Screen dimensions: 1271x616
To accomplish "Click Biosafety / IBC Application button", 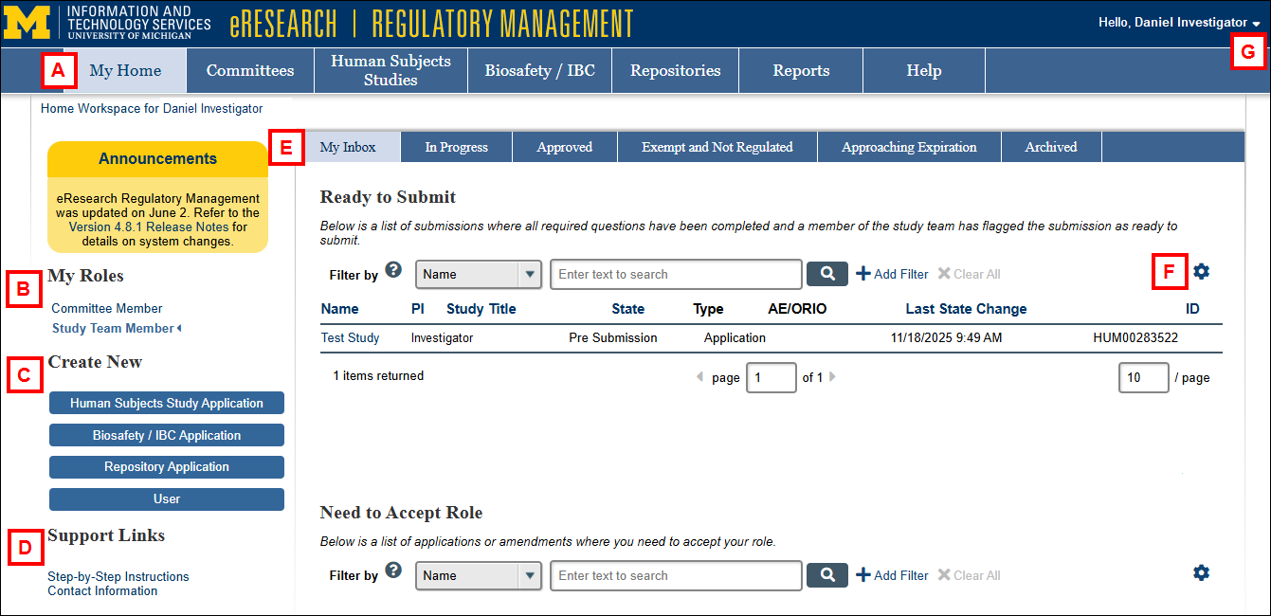I will (167, 435).
